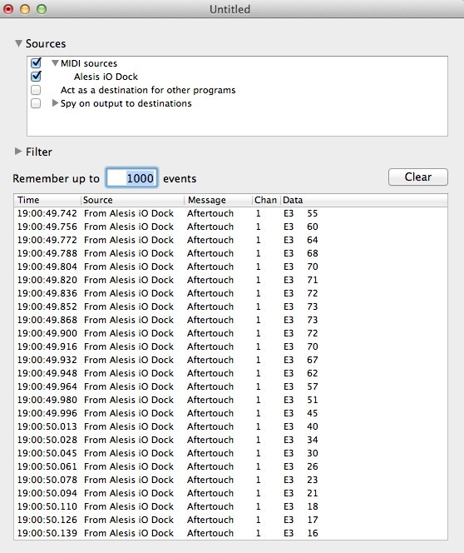Enable Spy on output to destinations checkbox
This screenshot has width=464, height=553.
pyautogui.click(x=36, y=103)
